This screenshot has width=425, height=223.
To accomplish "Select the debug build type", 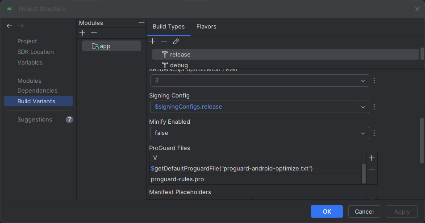I will point(179,65).
